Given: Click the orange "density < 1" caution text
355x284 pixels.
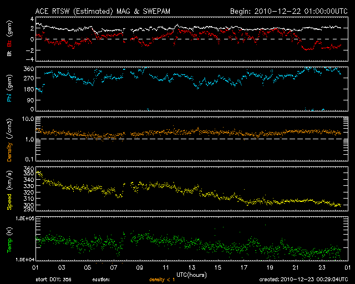Looking at the screenshot, I should [162, 280].
